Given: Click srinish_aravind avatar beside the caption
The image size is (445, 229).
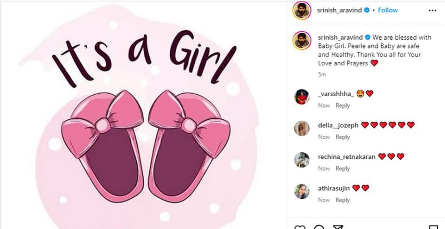Looking at the screenshot, I should pos(301,41).
